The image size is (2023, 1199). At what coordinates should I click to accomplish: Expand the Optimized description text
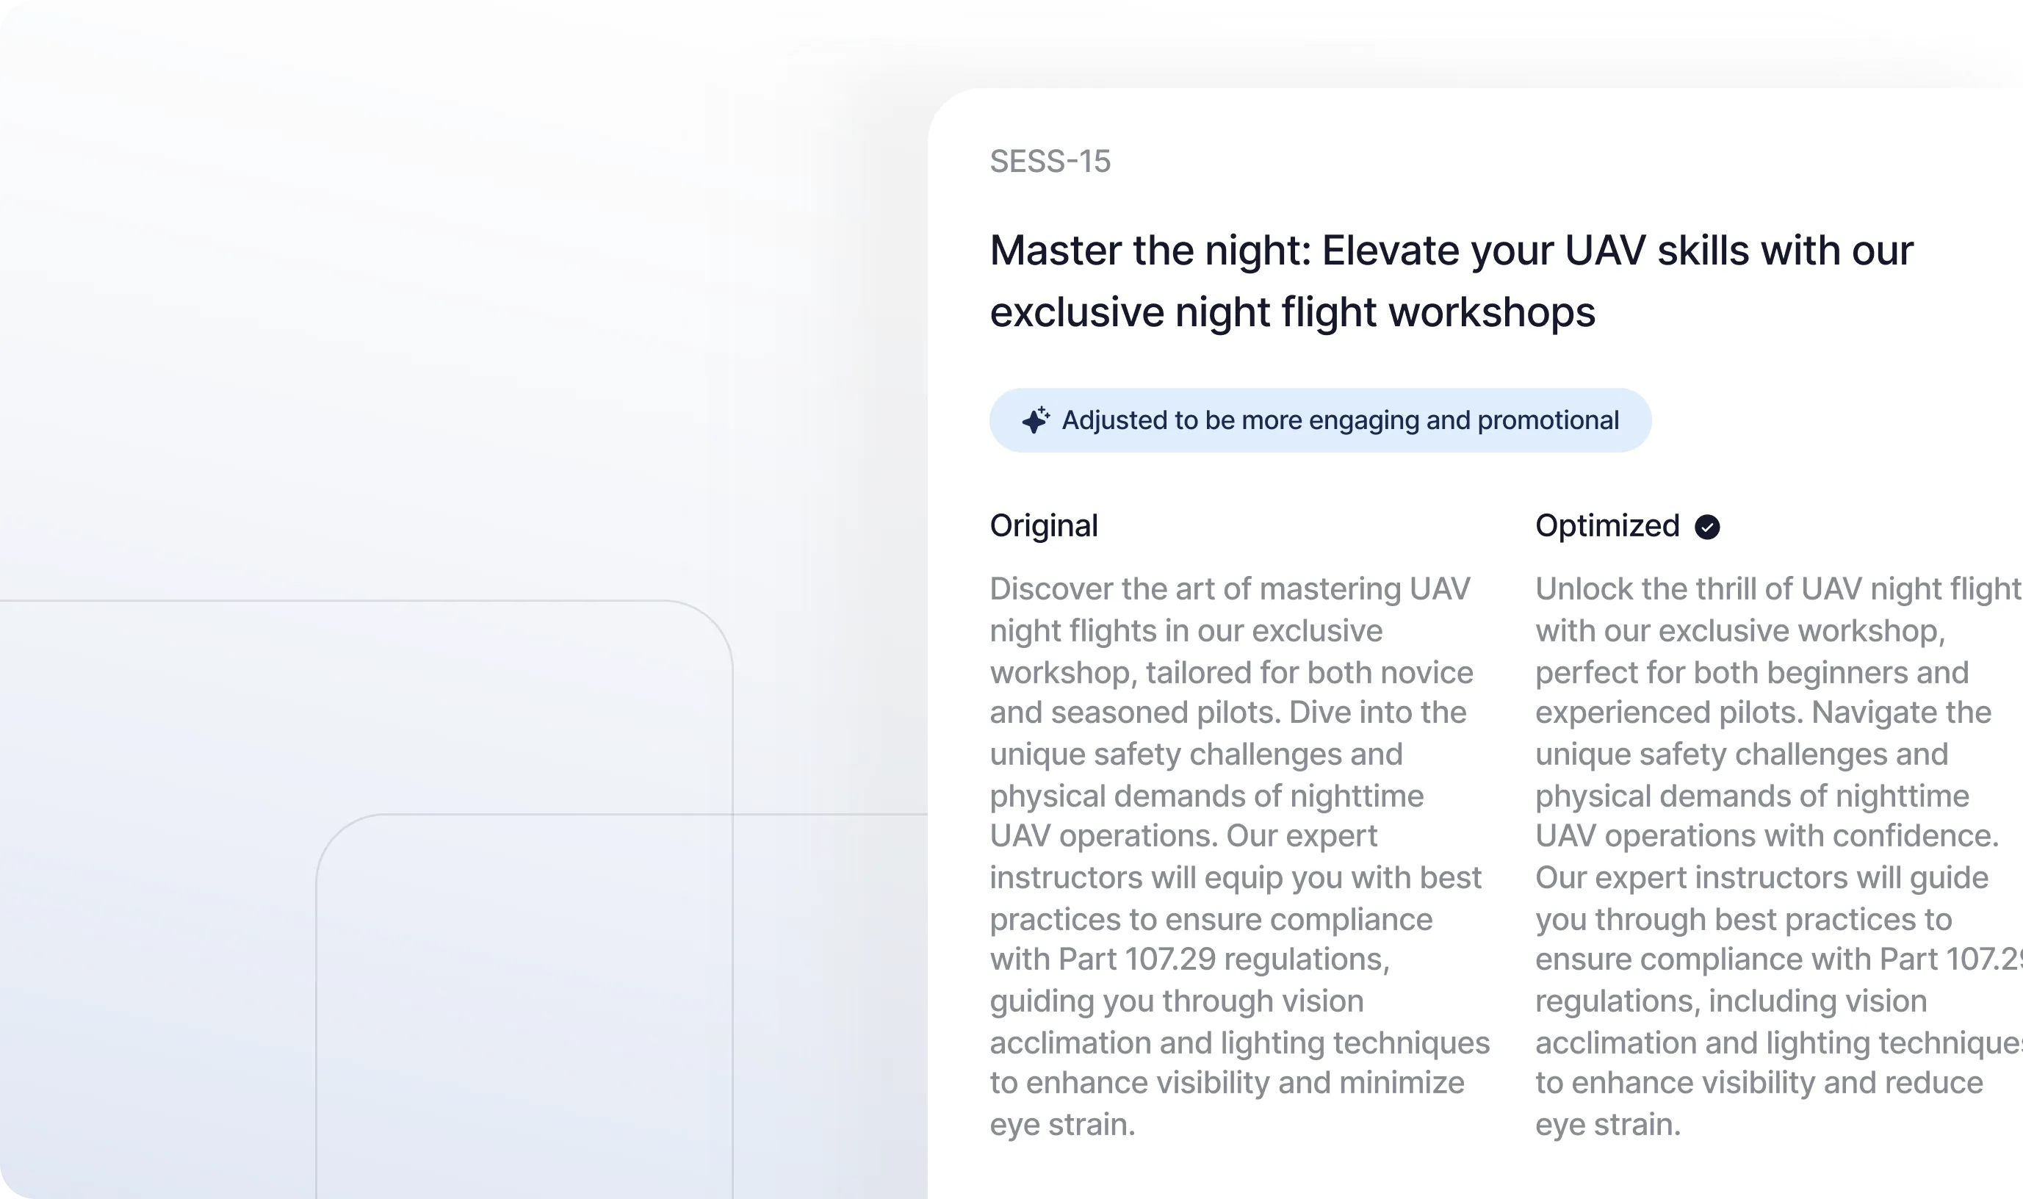pyautogui.click(x=1769, y=855)
